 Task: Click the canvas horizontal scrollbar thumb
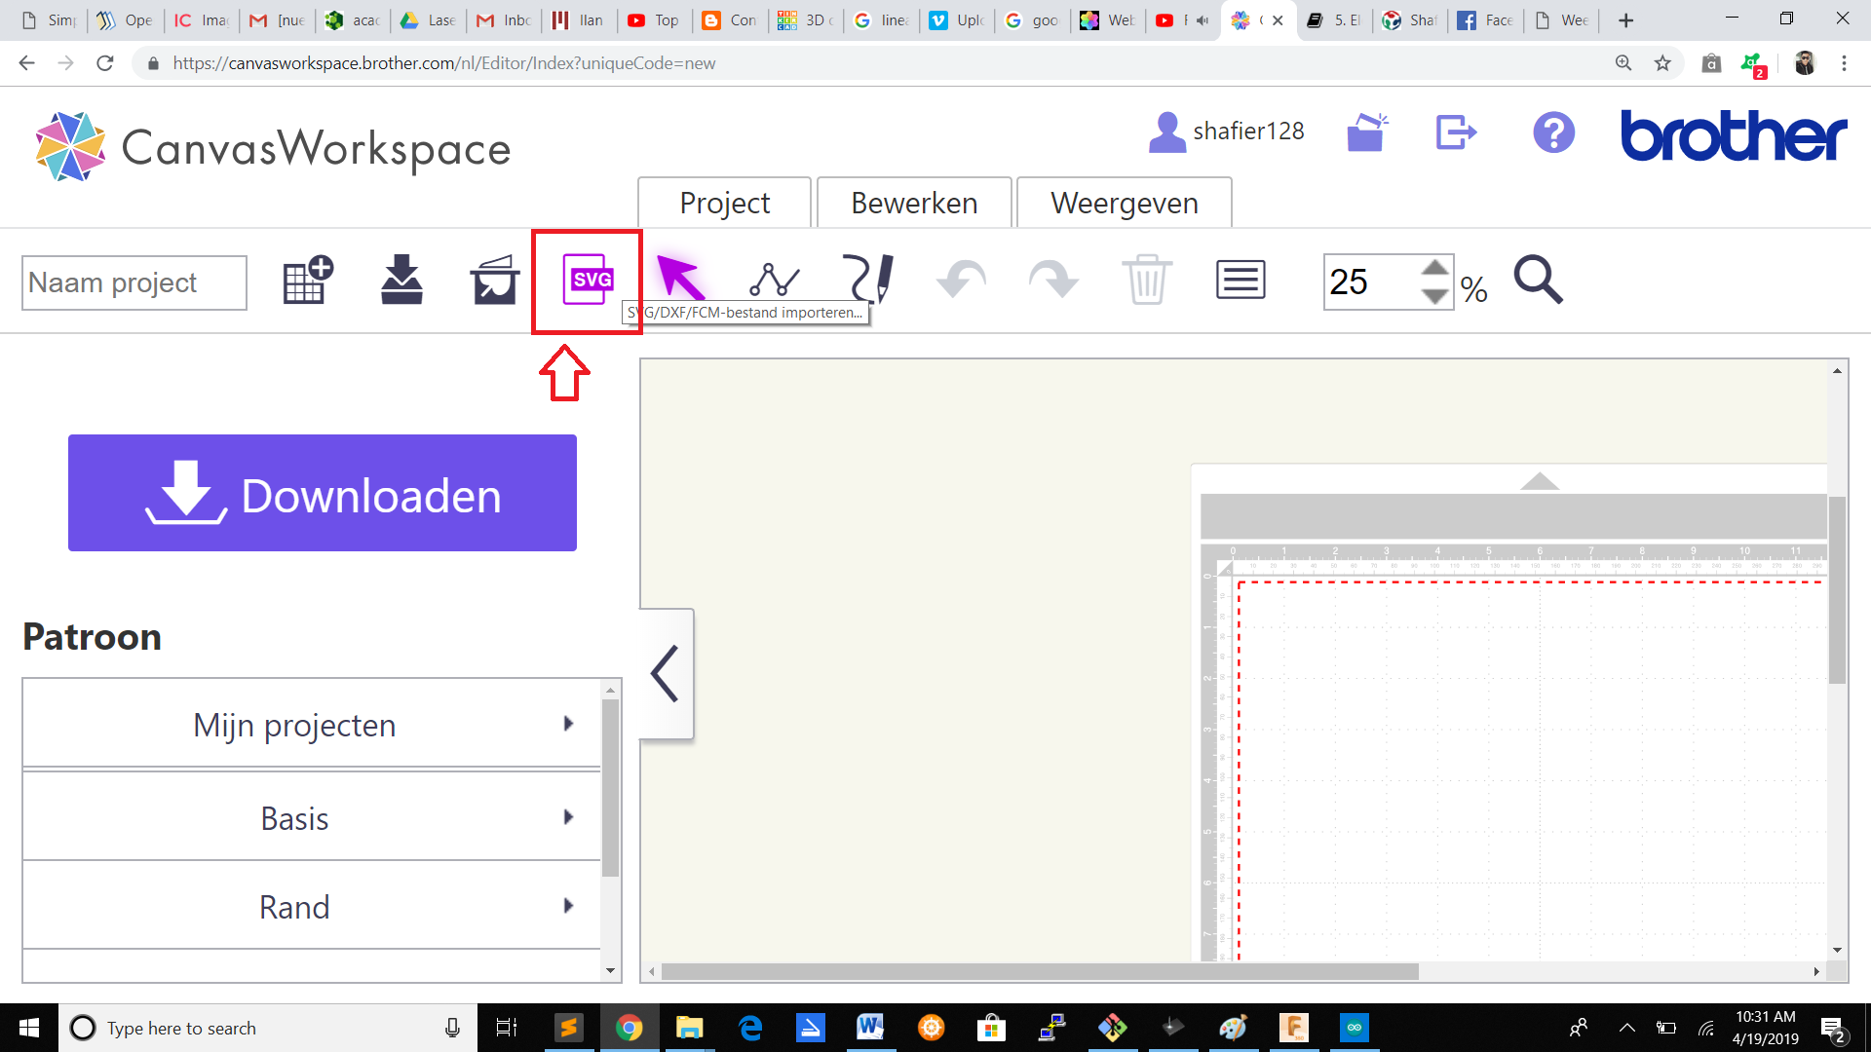coord(1040,971)
